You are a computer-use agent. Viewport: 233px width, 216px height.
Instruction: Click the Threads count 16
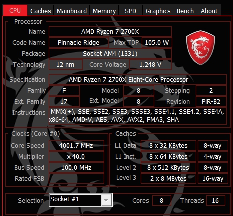click(215, 200)
